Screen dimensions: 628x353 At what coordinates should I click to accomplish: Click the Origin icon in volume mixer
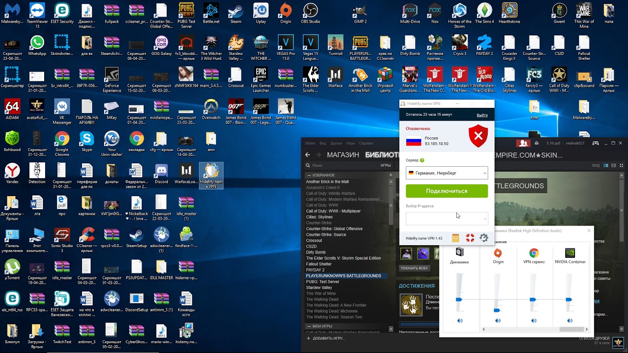click(x=498, y=253)
